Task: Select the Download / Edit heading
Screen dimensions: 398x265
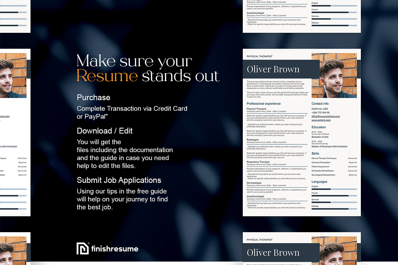Action: pos(104,131)
